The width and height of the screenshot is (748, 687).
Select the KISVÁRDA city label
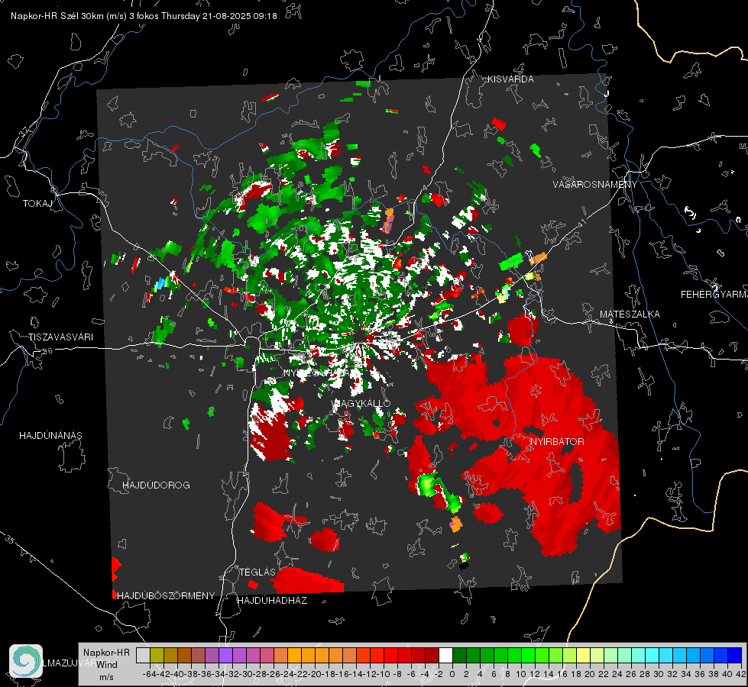(x=510, y=79)
